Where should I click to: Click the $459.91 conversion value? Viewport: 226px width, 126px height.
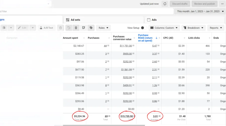[x=127, y=85]
